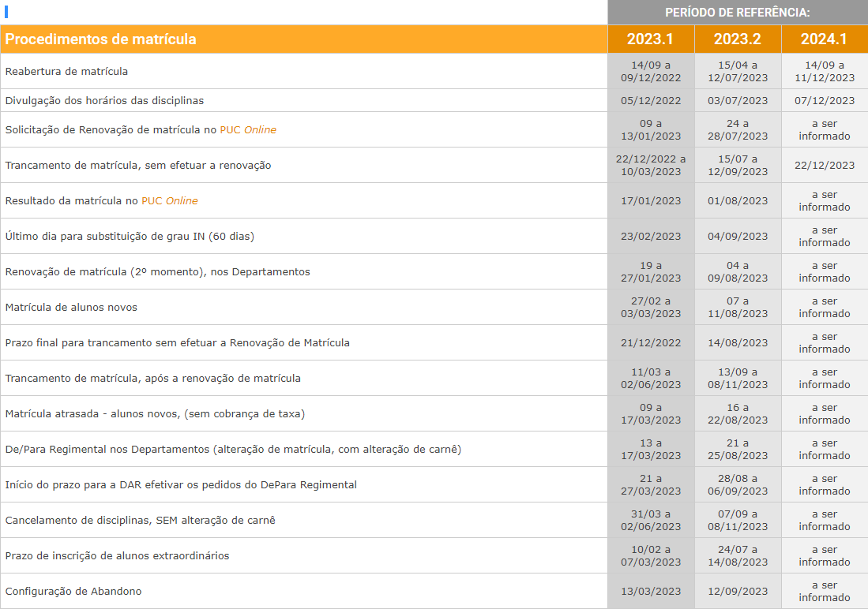The width and height of the screenshot is (868, 609).
Task: Click the 10/02 a 07/03/2023 cell
Action: coord(651,556)
